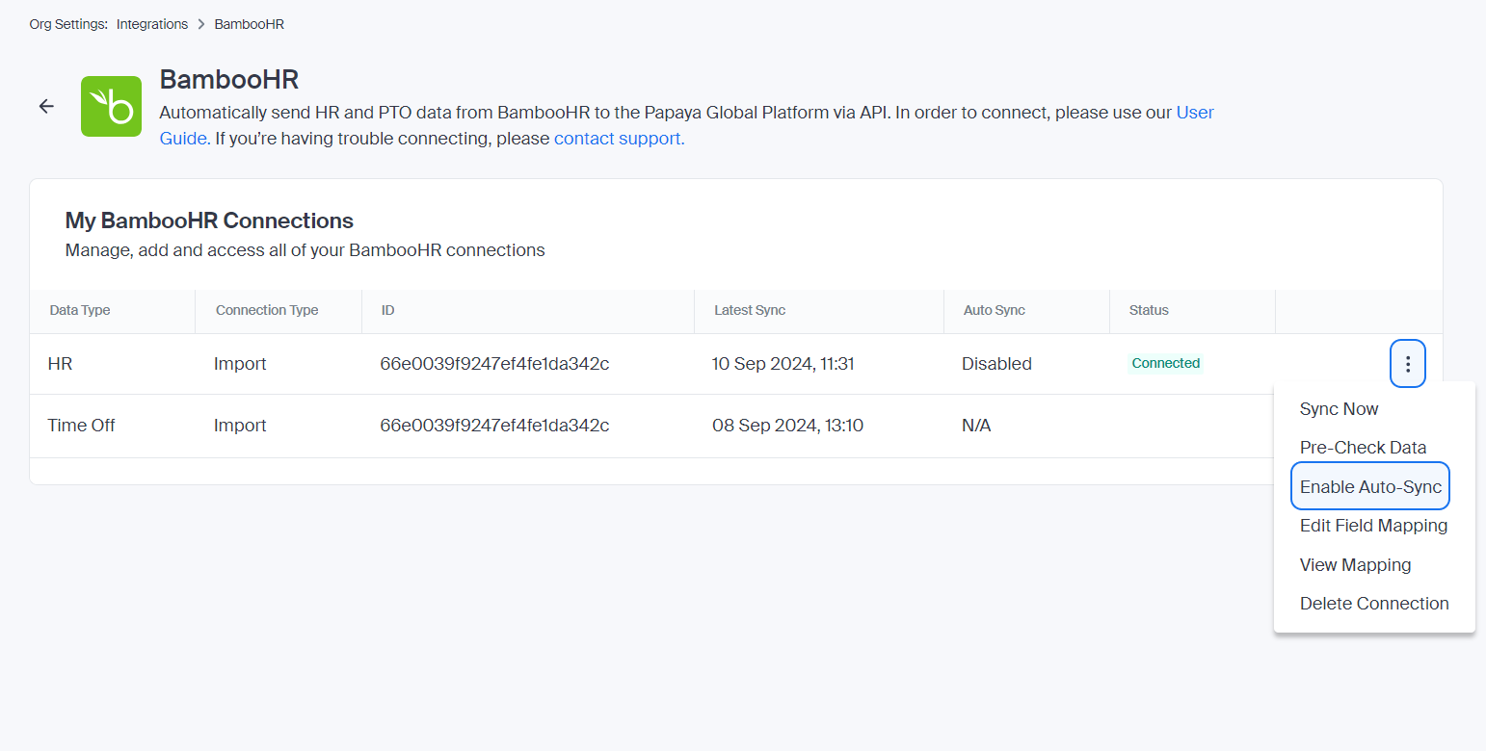Open Edit Field Mapping

coord(1373,526)
